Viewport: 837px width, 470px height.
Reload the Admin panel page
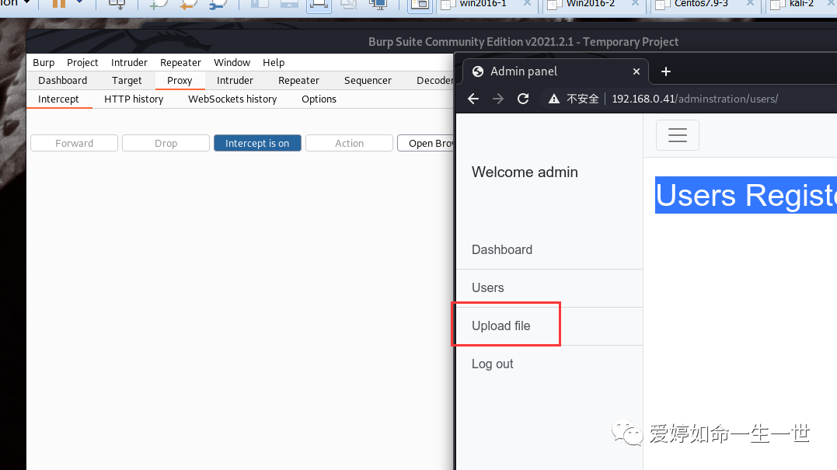point(523,99)
